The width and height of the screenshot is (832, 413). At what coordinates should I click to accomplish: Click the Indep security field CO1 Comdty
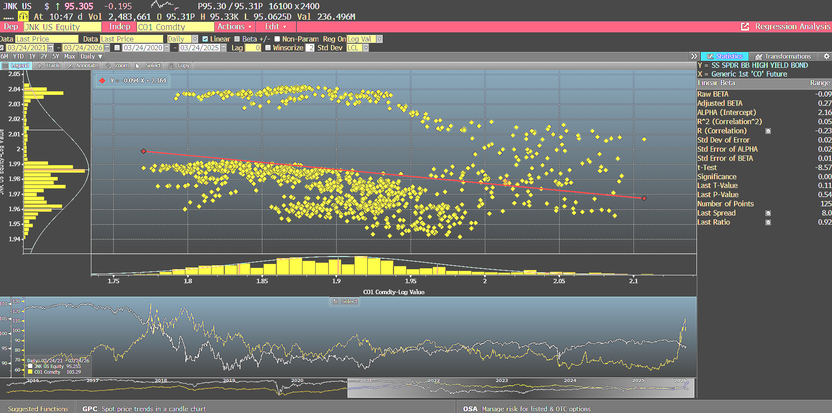[x=175, y=27]
